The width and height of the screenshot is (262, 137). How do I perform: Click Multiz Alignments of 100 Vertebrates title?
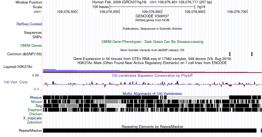pyautogui.click(x=152, y=94)
